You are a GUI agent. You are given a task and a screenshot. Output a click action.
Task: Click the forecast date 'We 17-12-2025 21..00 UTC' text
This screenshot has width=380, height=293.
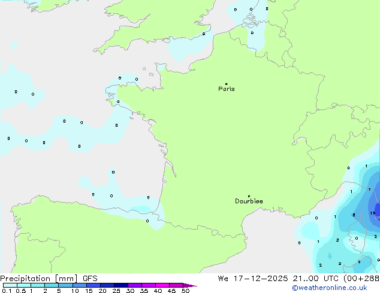(278, 279)
